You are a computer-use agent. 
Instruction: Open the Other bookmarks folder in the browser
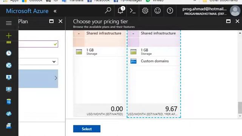220,1
